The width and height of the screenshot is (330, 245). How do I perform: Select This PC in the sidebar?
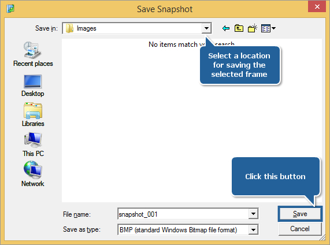[33, 144]
